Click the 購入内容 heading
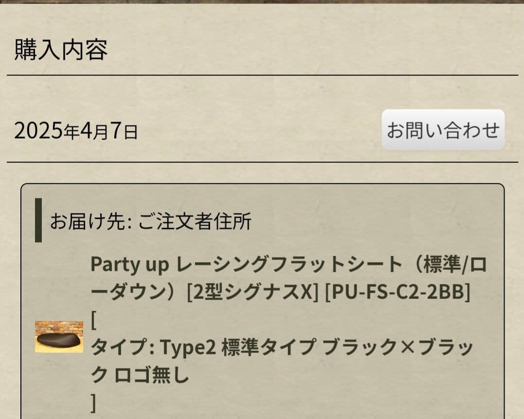This screenshot has width=524, height=419. coord(61,50)
